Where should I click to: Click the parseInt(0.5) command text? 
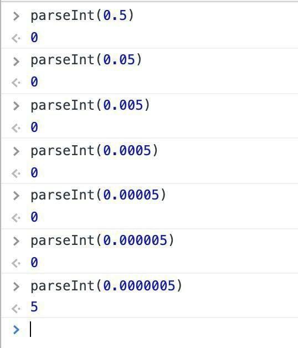click(x=83, y=16)
